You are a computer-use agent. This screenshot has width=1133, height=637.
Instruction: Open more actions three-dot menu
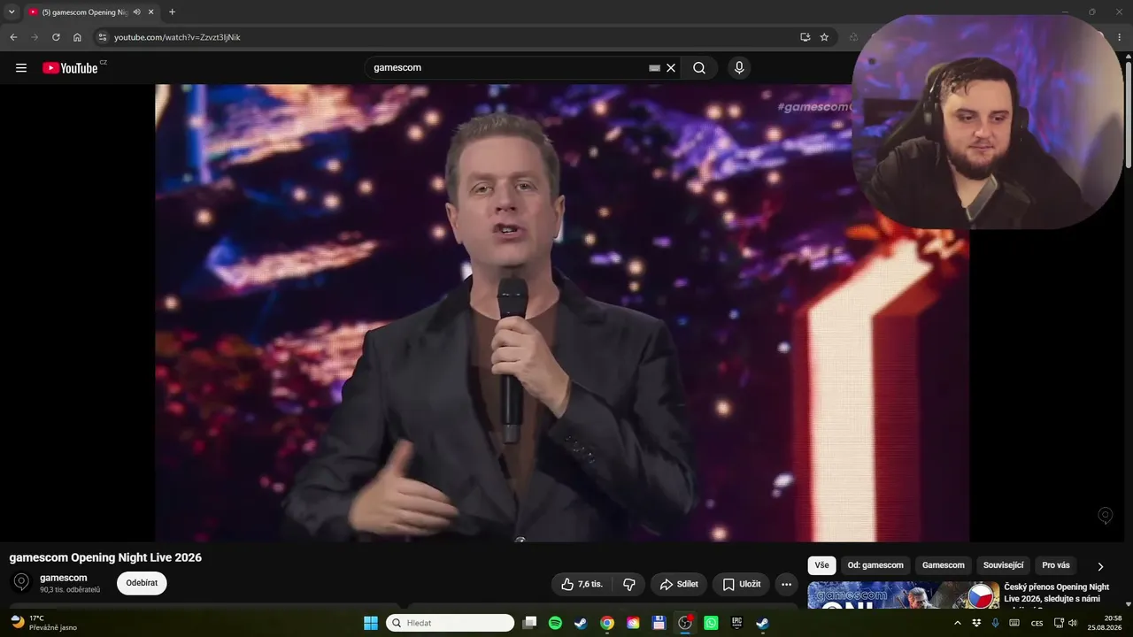coord(785,584)
